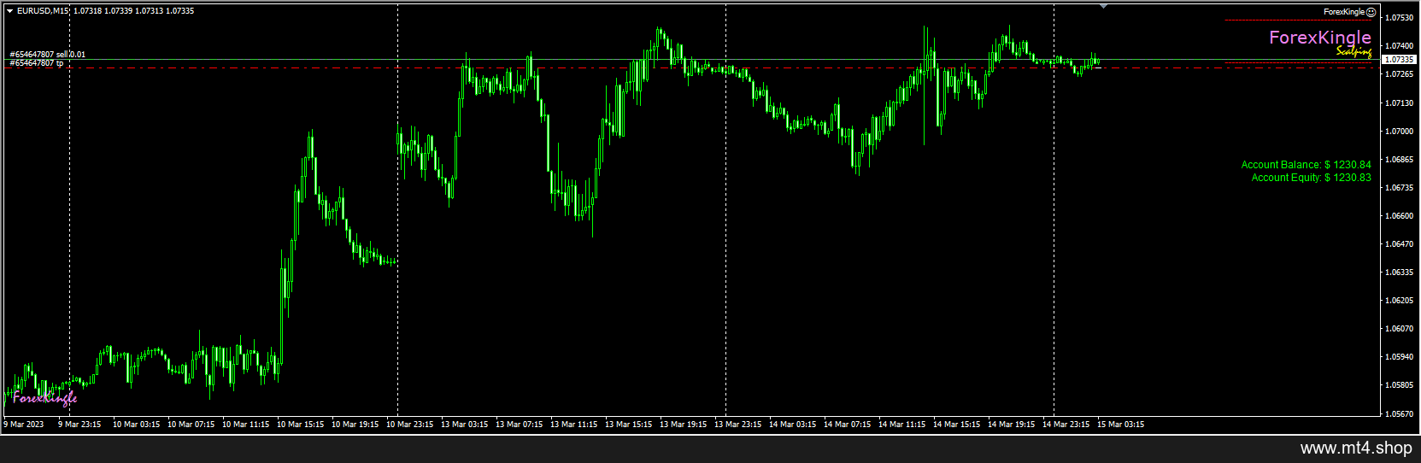Click the '10 Mar 19:15' time axis label
The height and width of the screenshot is (463, 1421).
pyautogui.click(x=355, y=425)
